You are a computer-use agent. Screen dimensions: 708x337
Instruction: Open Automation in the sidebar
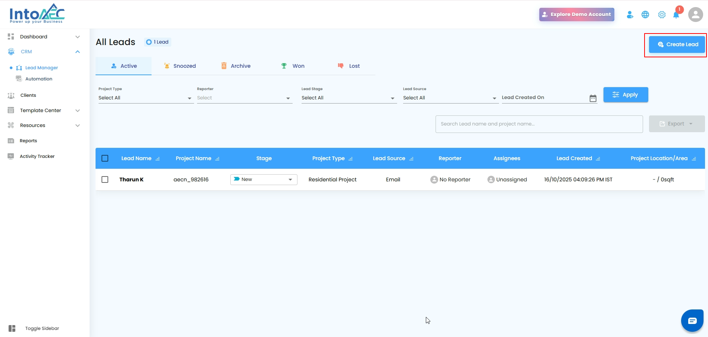pos(39,79)
